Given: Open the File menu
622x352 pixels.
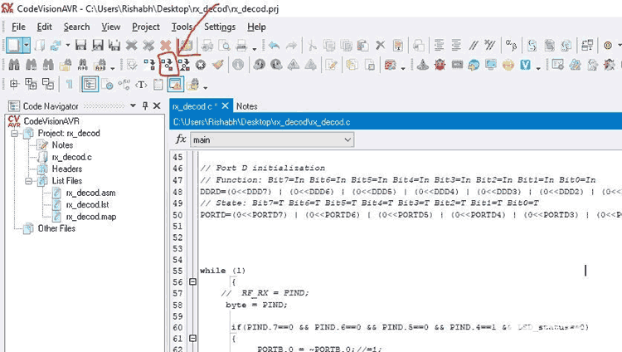Looking at the screenshot, I should (18, 27).
